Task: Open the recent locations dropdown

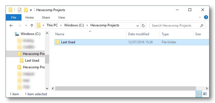Action: point(26,26)
